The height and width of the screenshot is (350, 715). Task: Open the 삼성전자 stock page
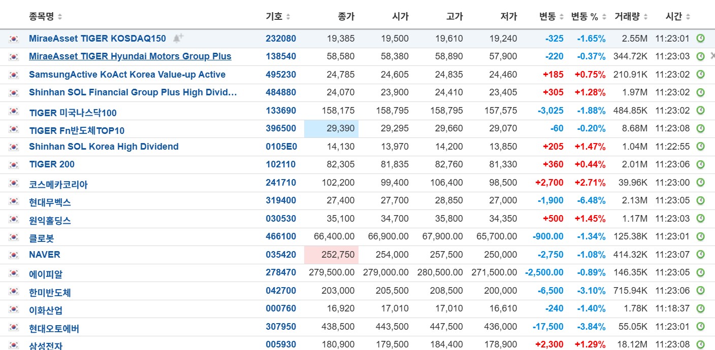pos(46,345)
